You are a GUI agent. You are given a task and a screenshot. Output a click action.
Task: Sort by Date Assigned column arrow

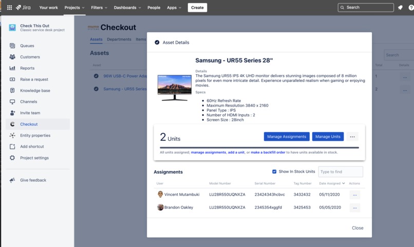(344, 183)
